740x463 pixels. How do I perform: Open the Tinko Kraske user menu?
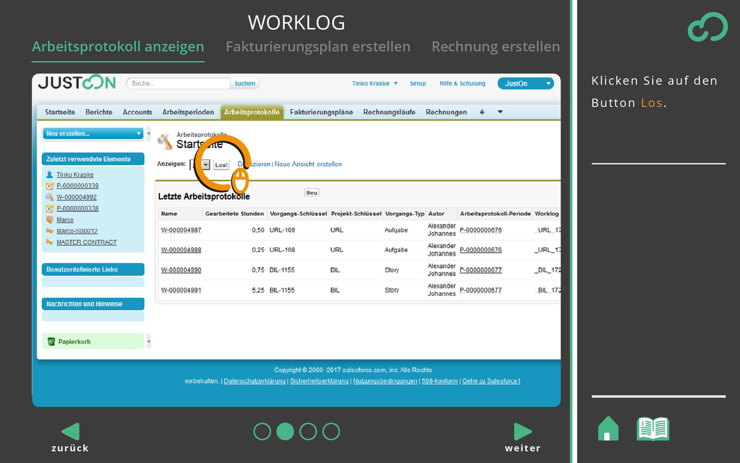point(374,84)
